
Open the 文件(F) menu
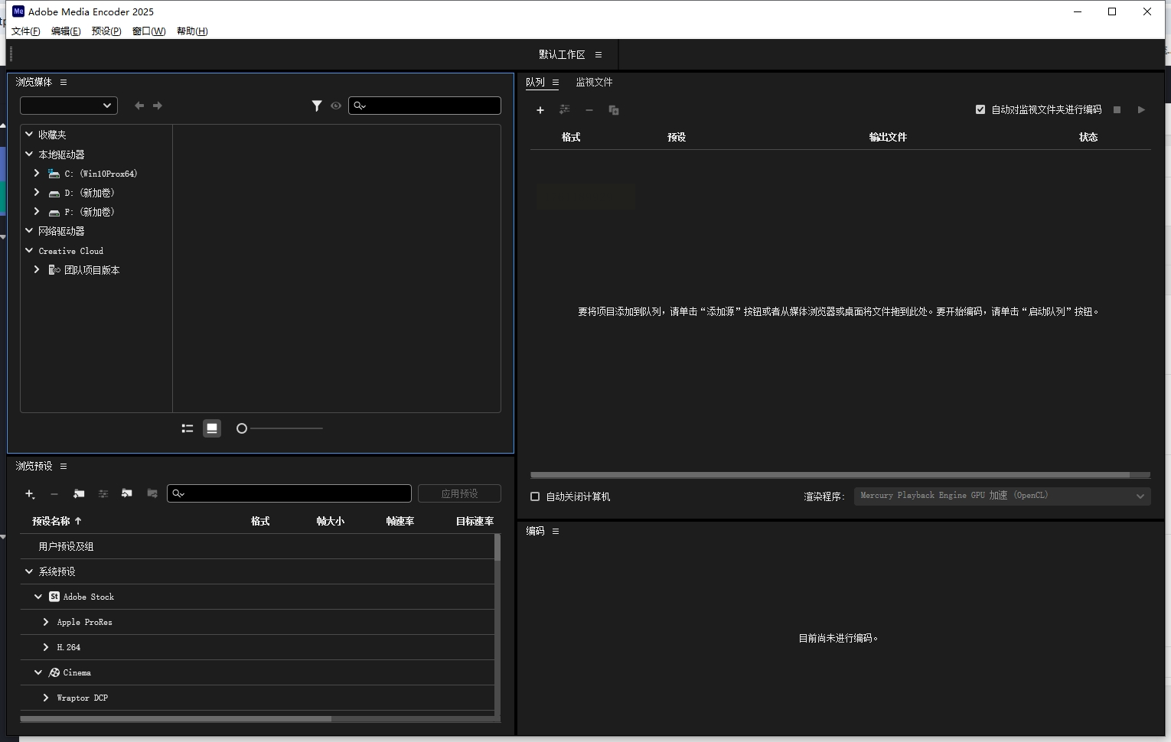(26, 31)
